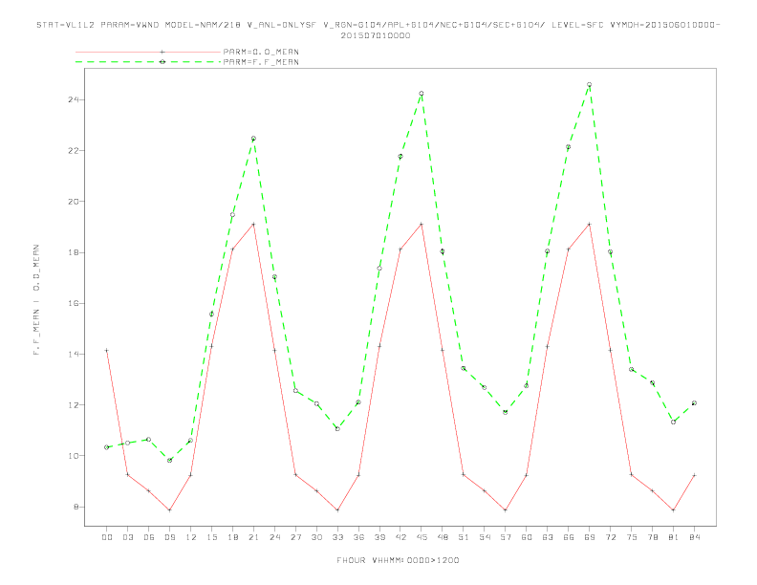Viewport: 757px width, 585px height.
Task: Click the chart title starting STAT-VL1L2
Action: (x=378, y=30)
